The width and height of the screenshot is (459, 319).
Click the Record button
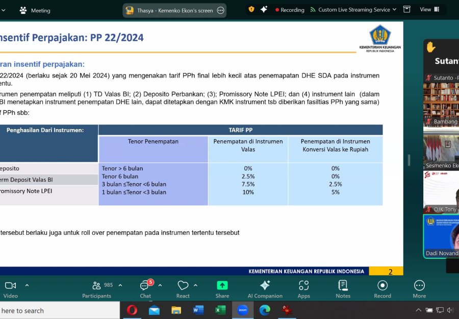pos(382,289)
